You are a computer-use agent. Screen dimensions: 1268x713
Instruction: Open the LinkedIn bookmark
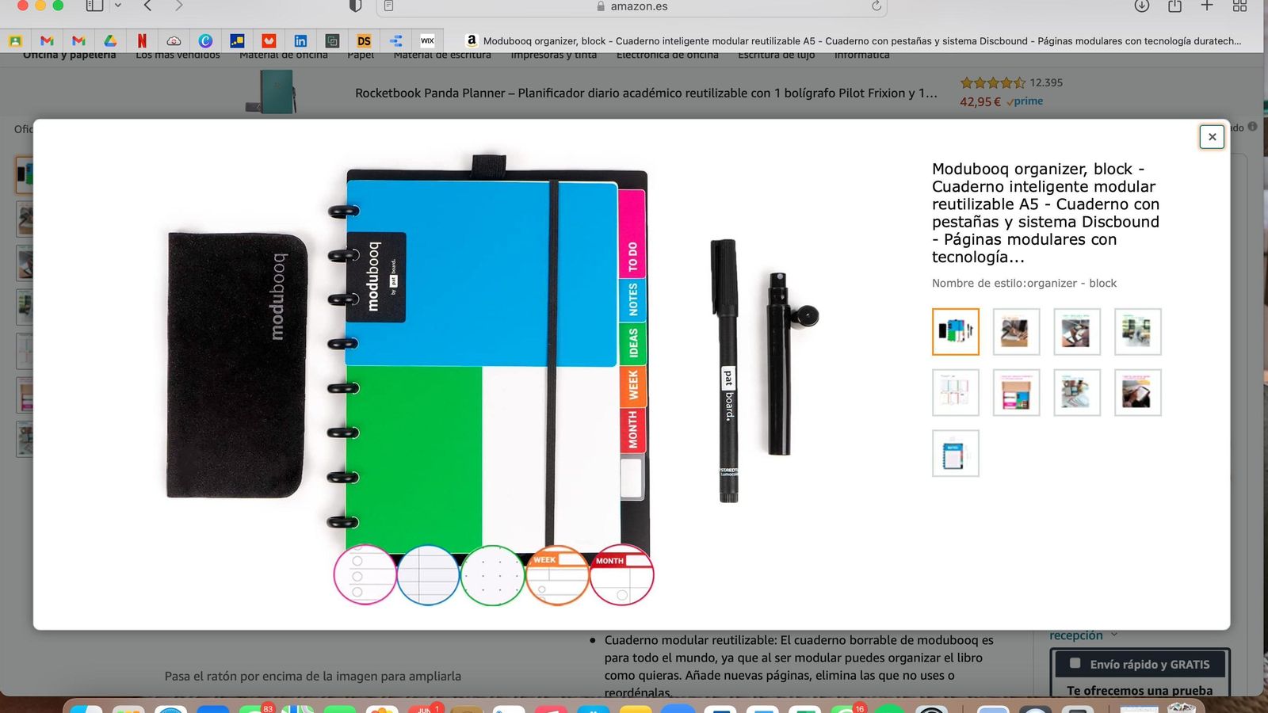(300, 40)
